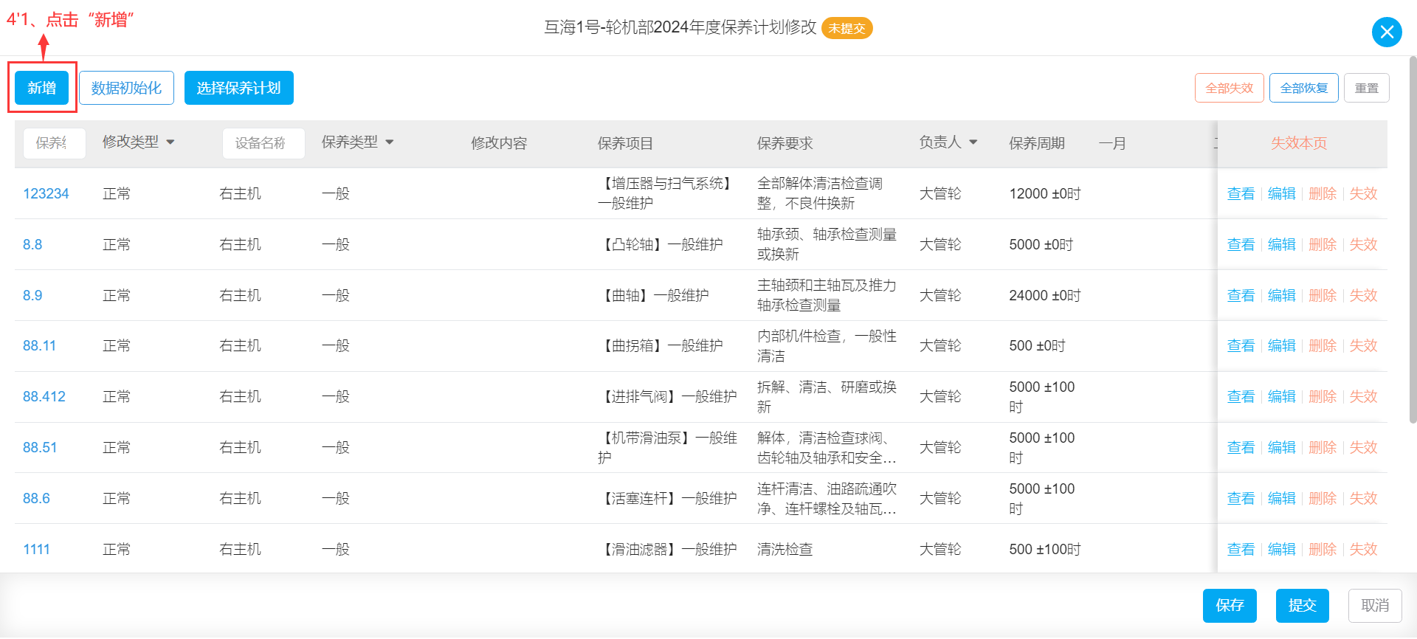The width and height of the screenshot is (1417, 639).
Task: Click 编辑 for row 88.6
Action: point(1282,498)
